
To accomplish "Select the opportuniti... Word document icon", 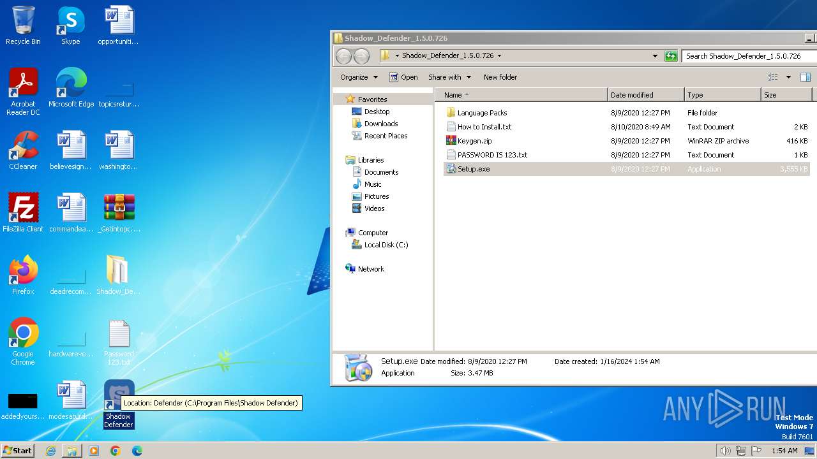I will coord(119,25).
